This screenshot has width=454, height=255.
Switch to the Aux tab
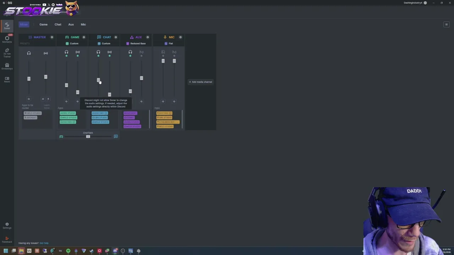[71, 24]
